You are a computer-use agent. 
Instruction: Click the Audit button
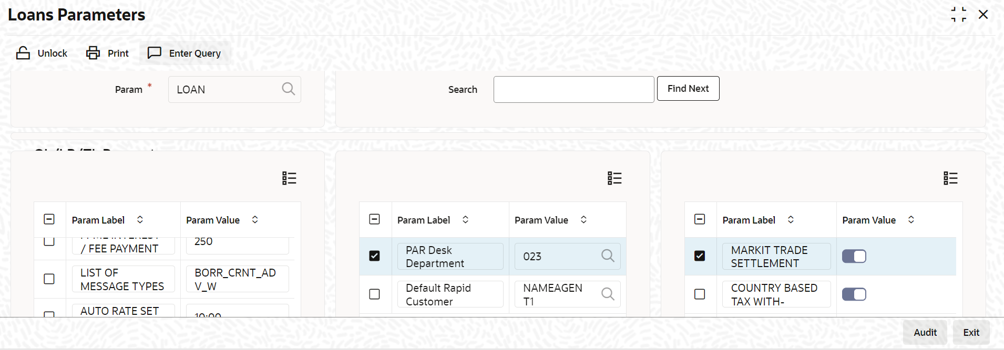925,332
